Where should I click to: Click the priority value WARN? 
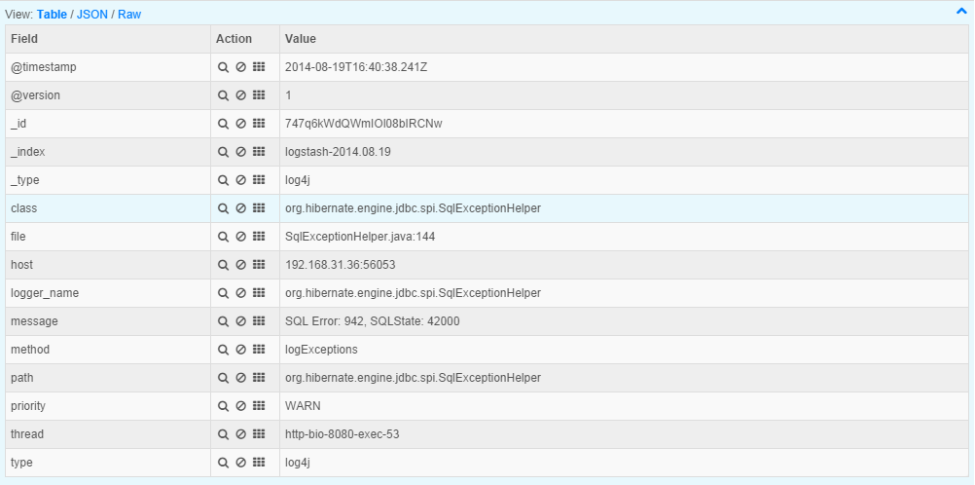(303, 406)
